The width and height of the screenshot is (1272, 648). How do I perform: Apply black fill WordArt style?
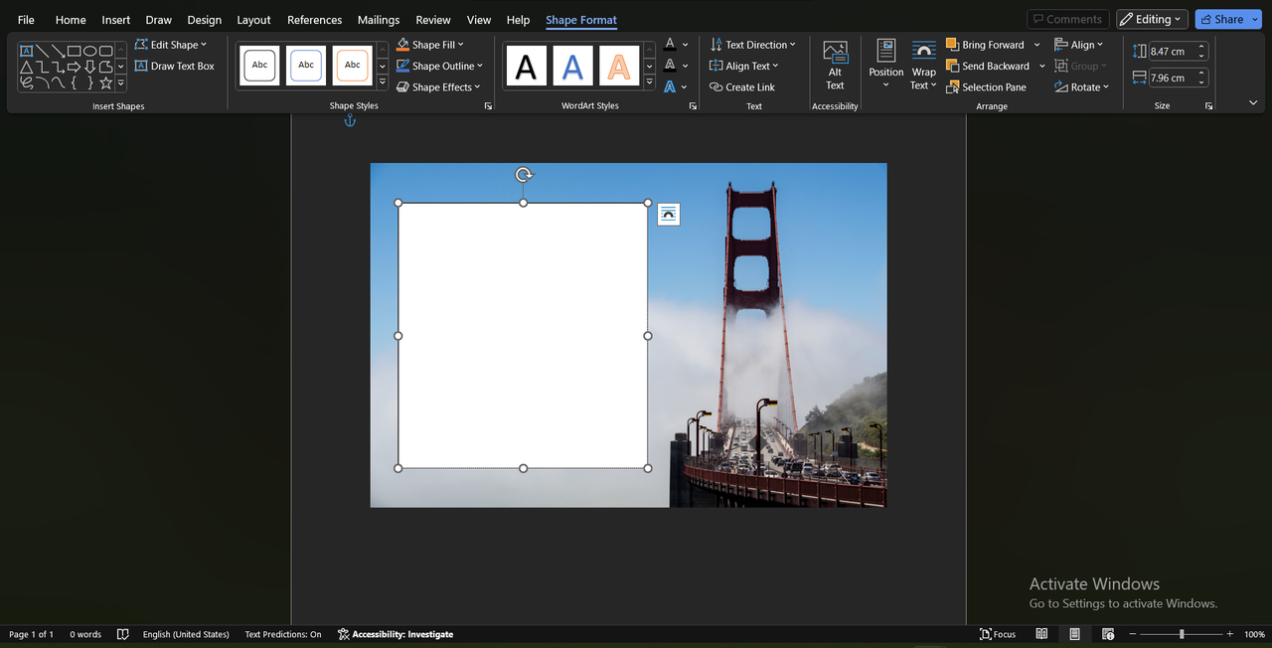click(526, 66)
